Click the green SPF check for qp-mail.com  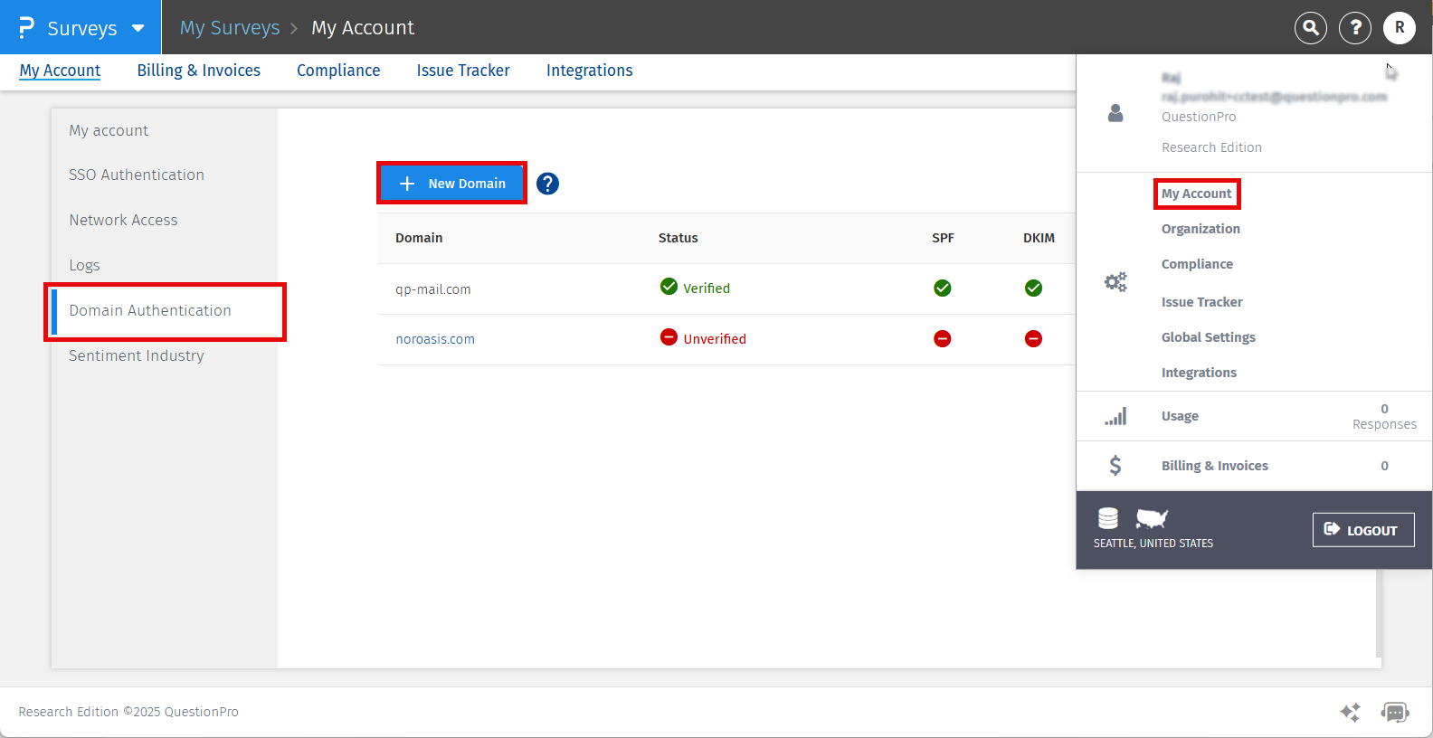click(x=942, y=288)
